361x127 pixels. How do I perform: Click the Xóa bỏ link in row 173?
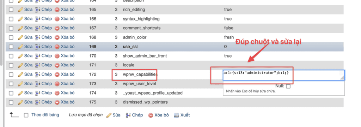coord(67,84)
